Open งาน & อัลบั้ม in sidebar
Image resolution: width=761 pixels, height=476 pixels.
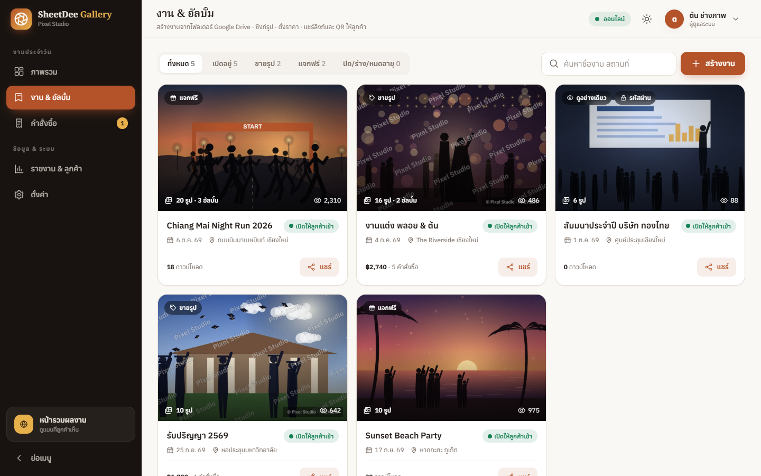pos(71,97)
